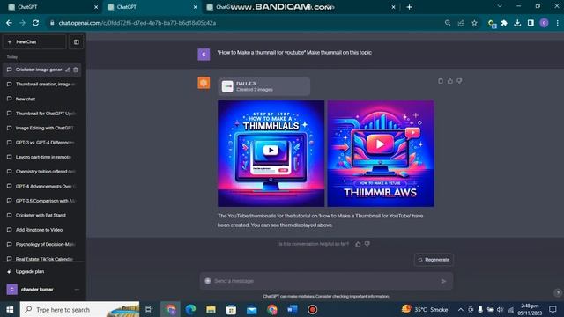The width and height of the screenshot is (564, 317).
Task: Toggle the browser side panel icon
Action: (531, 23)
